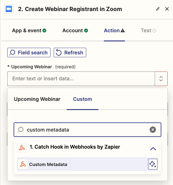
Task: Switch to the Account tab
Action: click(x=75, y=31)
